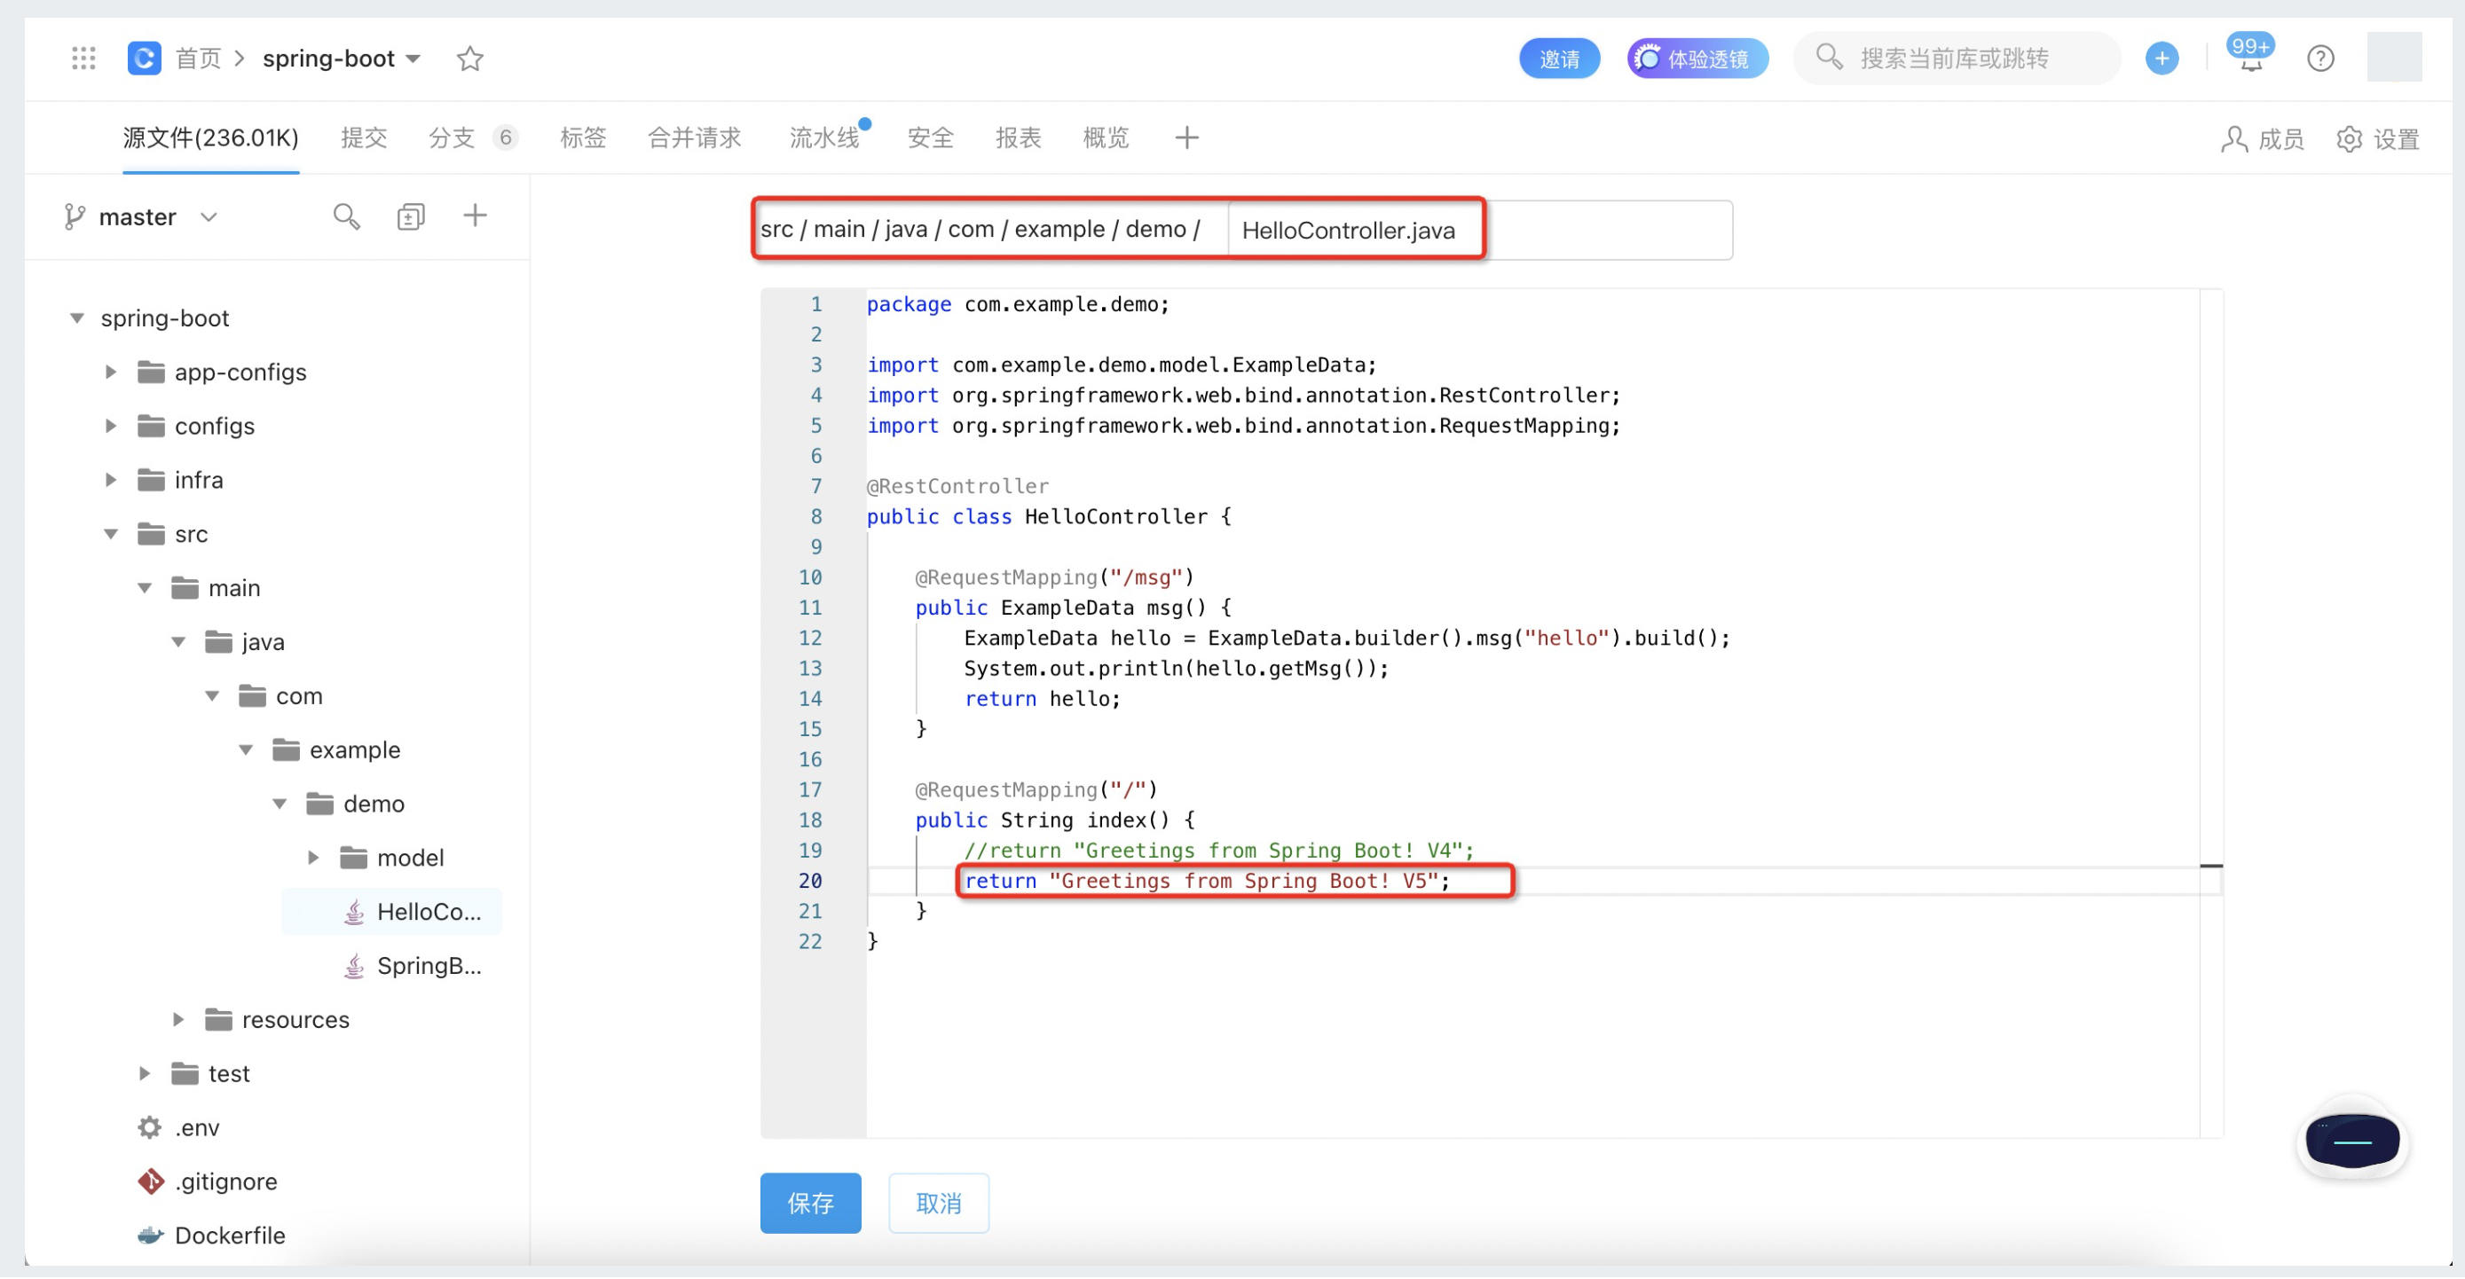The image size is (2465, 1279).
Task: Collapse the demo folder
Action: [280, 804]
